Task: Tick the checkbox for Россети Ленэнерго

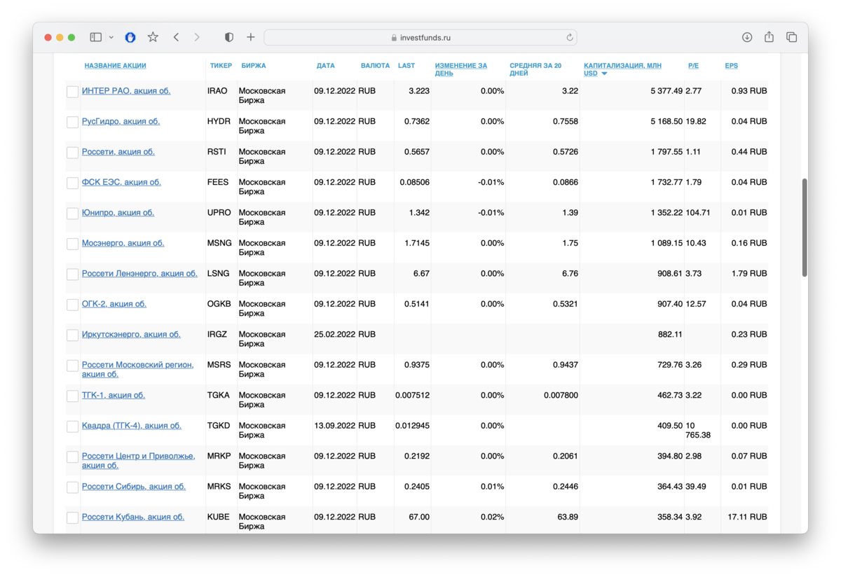Action: pos(72,274)
